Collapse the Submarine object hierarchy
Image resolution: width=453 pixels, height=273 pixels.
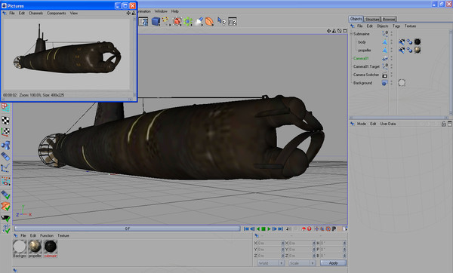[x=352, y=34]
